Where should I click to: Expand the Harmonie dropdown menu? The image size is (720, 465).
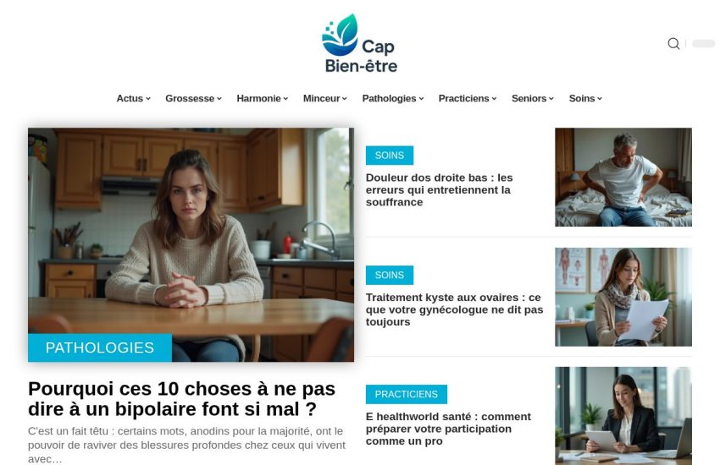263,99
